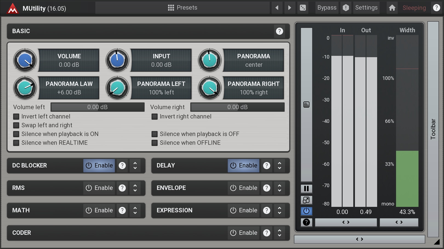Load the next preset arrow
The image size is (444, 249).
click(290, 8)
